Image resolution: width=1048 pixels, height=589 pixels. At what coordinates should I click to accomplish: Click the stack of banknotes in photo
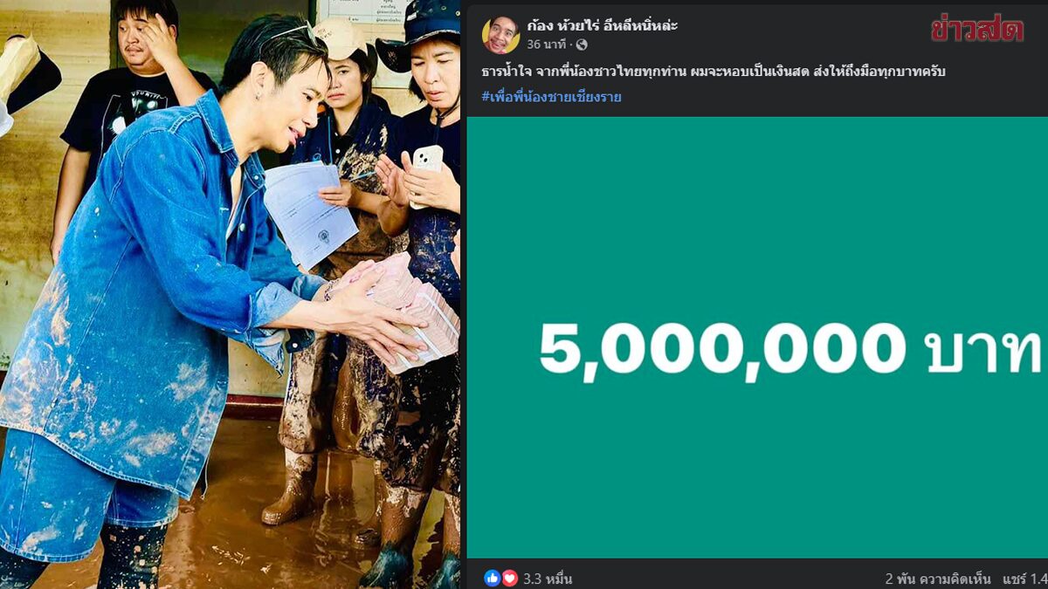412,308
